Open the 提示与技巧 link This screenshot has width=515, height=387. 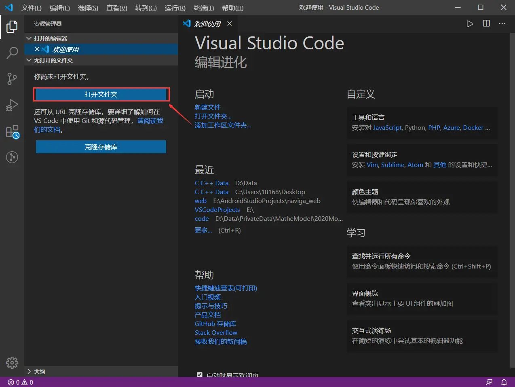point(211,306)
